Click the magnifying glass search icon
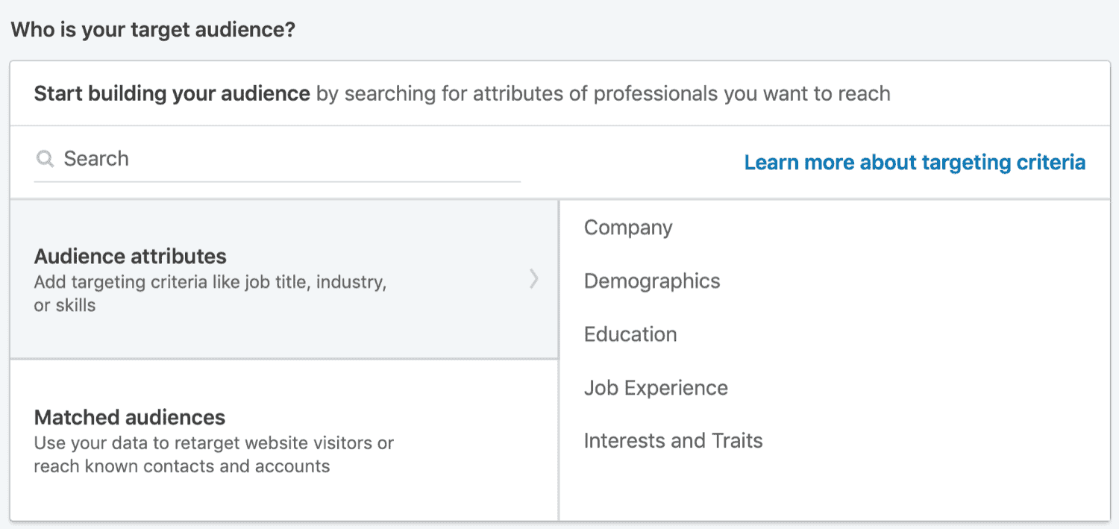 point(45,159)
